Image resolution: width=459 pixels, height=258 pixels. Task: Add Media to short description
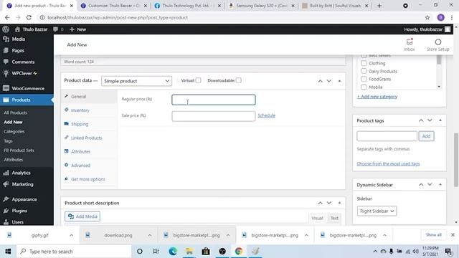pos(82,216)
